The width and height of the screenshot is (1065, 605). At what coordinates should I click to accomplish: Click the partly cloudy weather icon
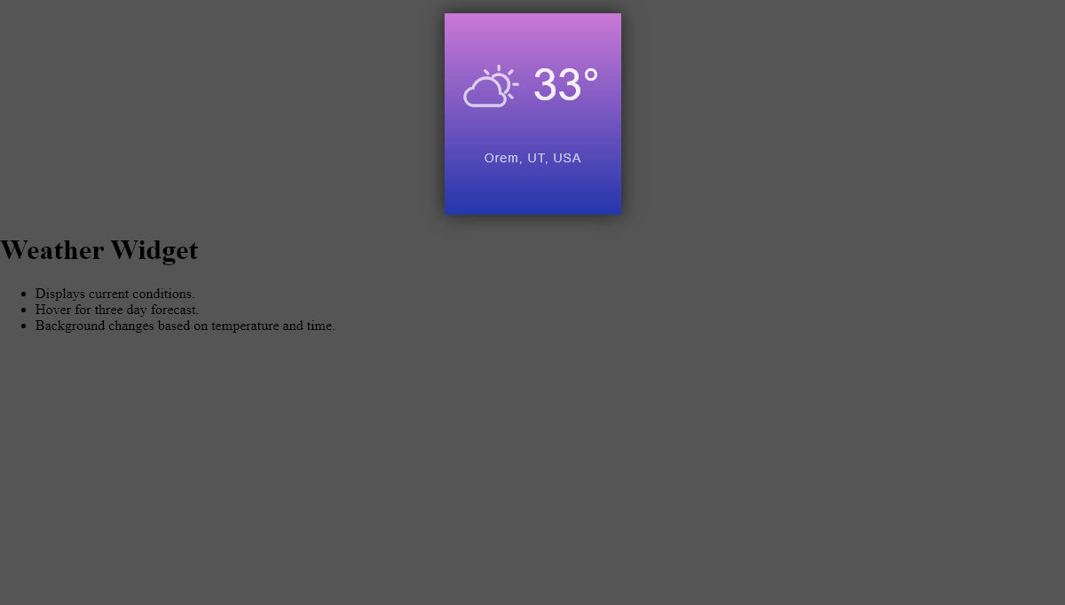click(491, 87)
